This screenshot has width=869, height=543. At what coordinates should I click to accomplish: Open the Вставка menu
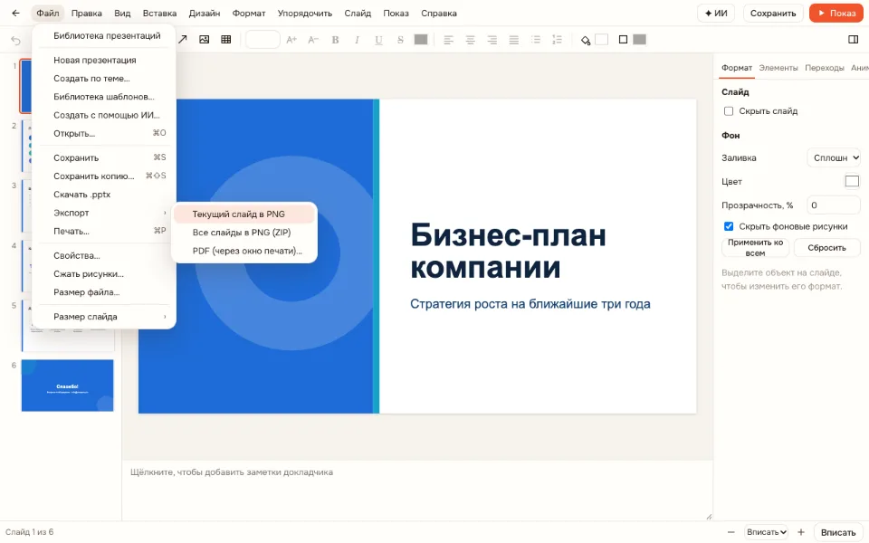click(x=159, y=13)
